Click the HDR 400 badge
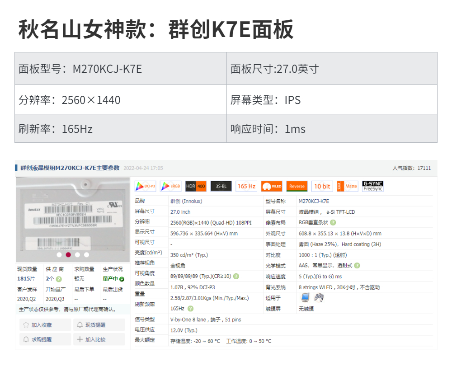Screen dimensions: 452x366 pos(196,186)
